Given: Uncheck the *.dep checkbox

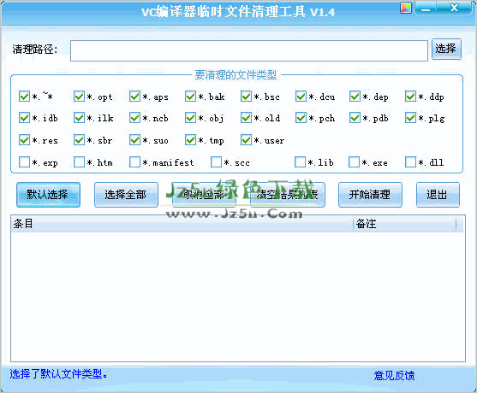Looking at the screenshot, I should coord(355,97).
